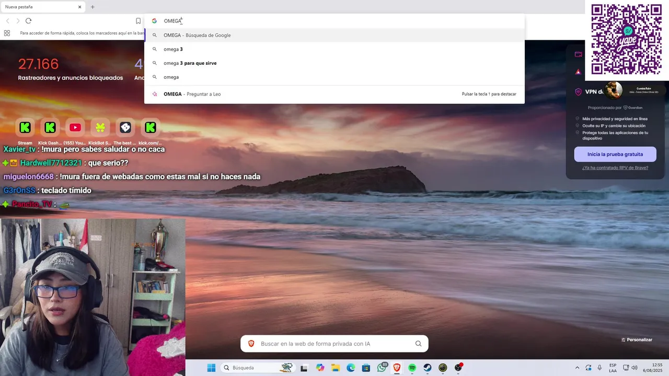Click the magnifier icon in Brave search box
The height and width of the screenshot is (376, 669).
point(418,344)
